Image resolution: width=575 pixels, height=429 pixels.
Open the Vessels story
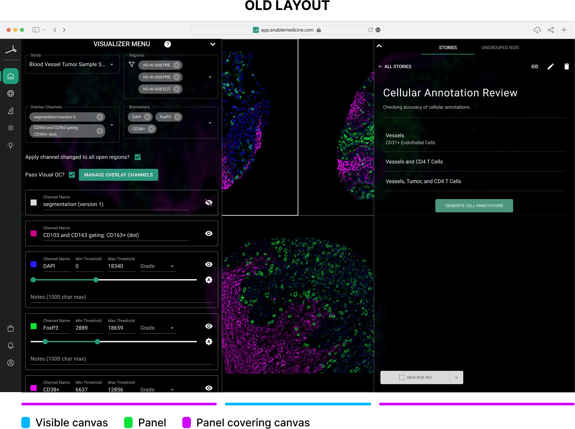click(x=474, y=139)
